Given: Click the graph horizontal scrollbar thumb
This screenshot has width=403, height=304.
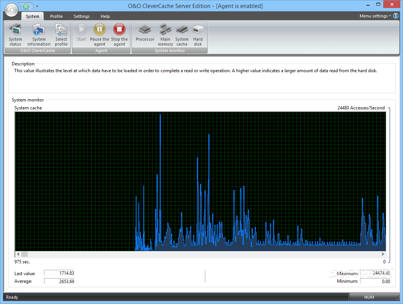Looking at the screenshot, I should (24, 254).
